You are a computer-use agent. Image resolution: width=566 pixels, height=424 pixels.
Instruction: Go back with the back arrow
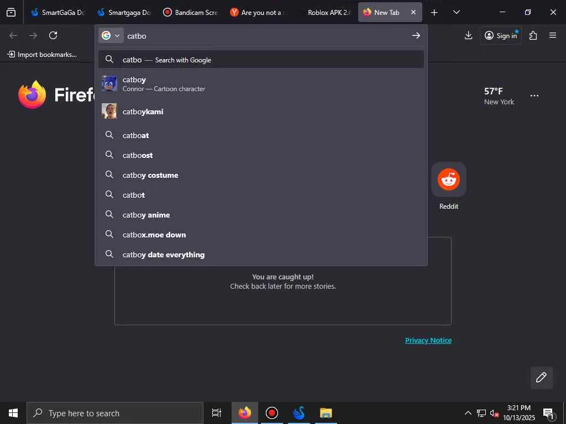point(13,35)
